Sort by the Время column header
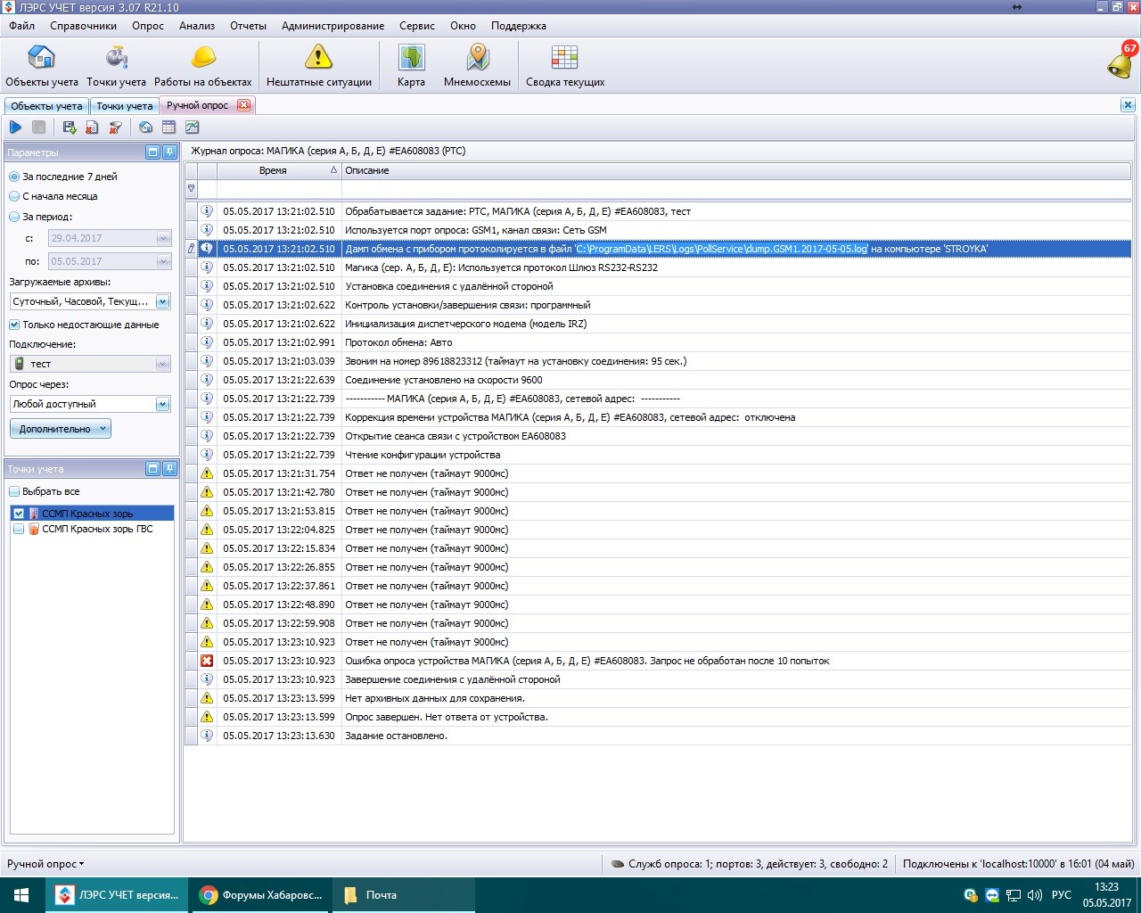The image size is (1141, 913). (x=279, y=170)
